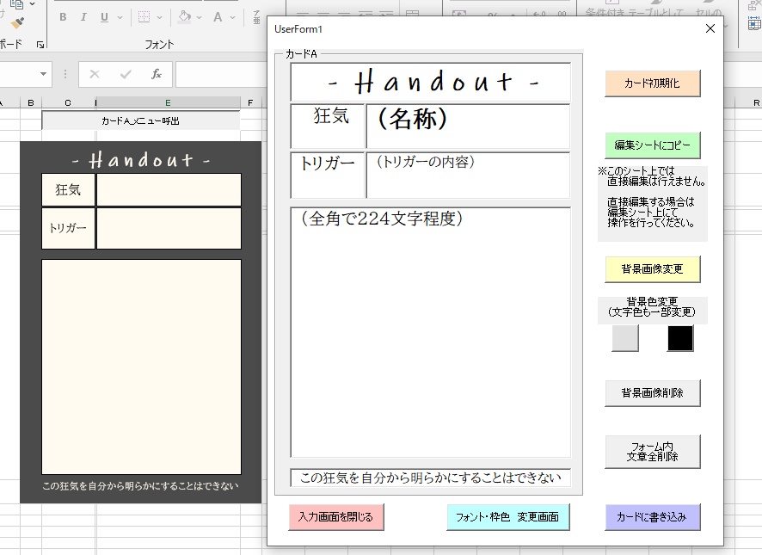Click the Handout title field in the form
The height and width of the screenshot is (555, 762).
click(431, 82)
